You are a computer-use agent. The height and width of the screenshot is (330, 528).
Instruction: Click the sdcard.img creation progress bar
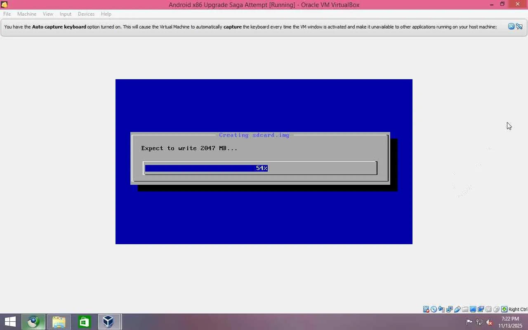click(x=260, y=168)
